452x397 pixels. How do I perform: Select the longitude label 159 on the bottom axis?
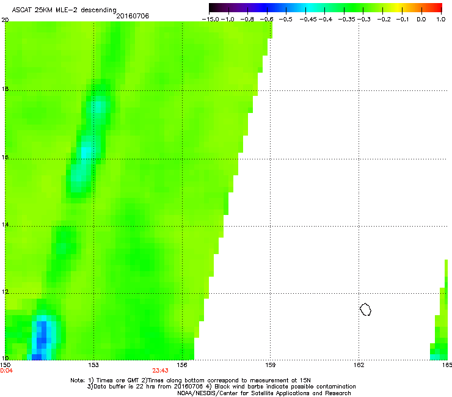(270, 365)
